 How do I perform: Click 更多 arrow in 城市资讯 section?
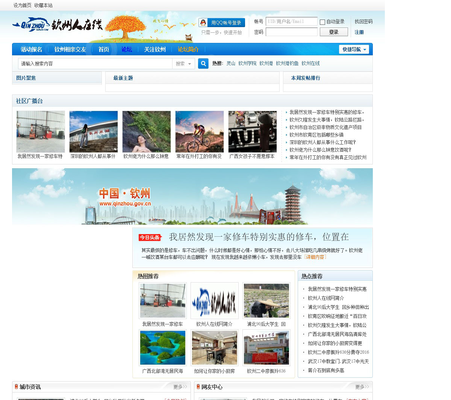(x=182, y=387)
